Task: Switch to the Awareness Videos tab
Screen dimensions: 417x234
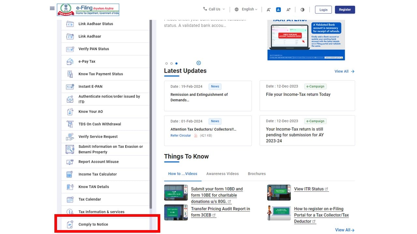Action: tap(223, 174)
